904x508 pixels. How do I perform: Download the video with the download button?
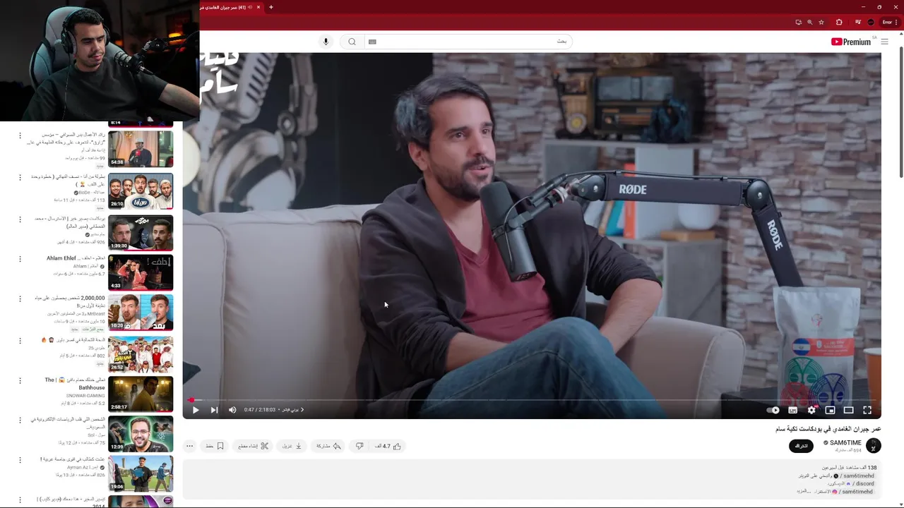pos(292,446)
